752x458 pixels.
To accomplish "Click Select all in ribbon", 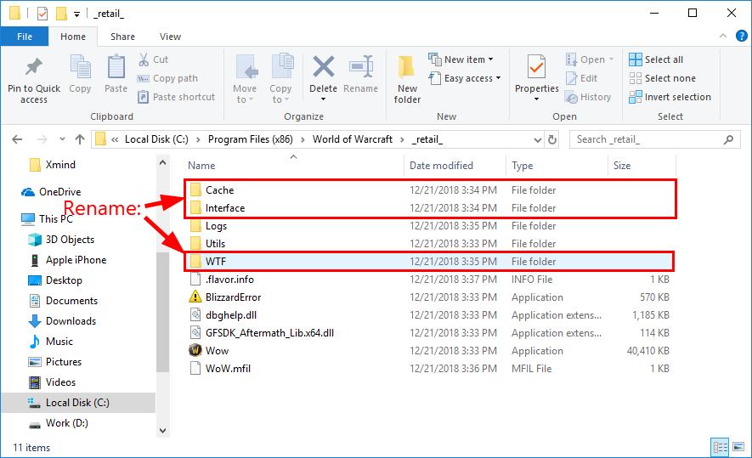I will [656, 59].
